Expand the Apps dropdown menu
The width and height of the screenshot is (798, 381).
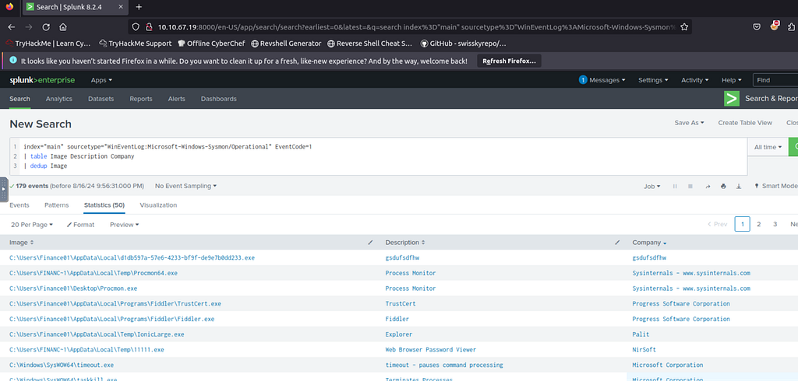[x=101, y=80]
